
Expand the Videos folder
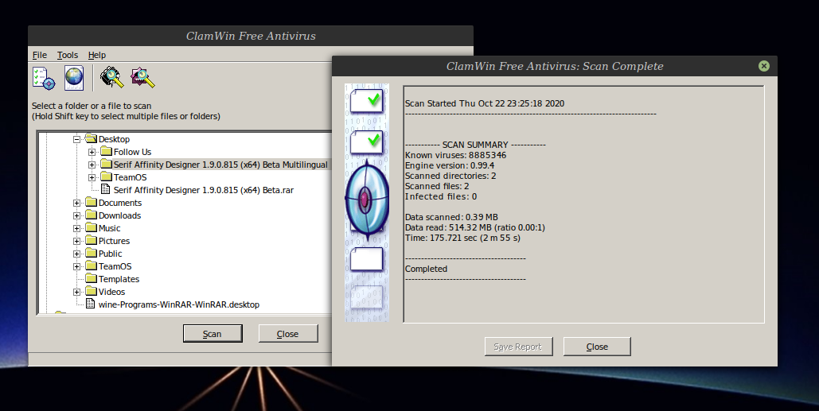coord(76,292)
